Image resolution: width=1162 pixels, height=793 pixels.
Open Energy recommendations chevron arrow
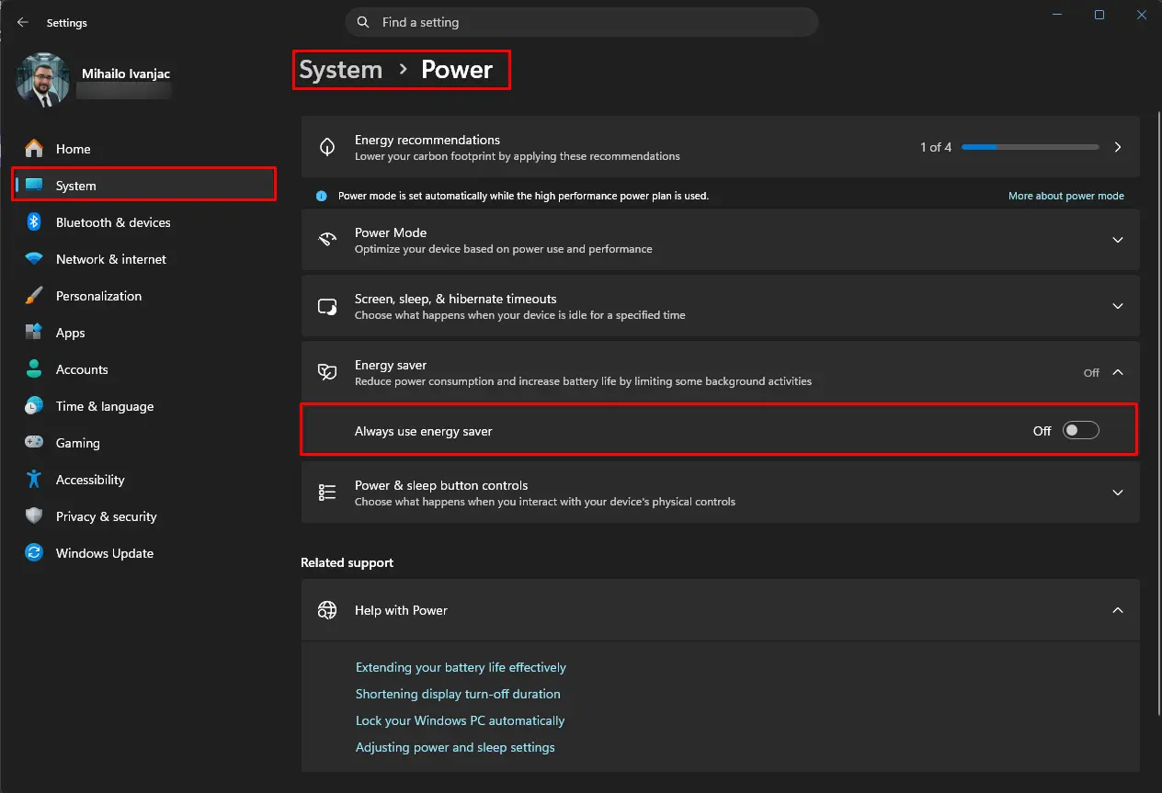tap(1118, 147)
